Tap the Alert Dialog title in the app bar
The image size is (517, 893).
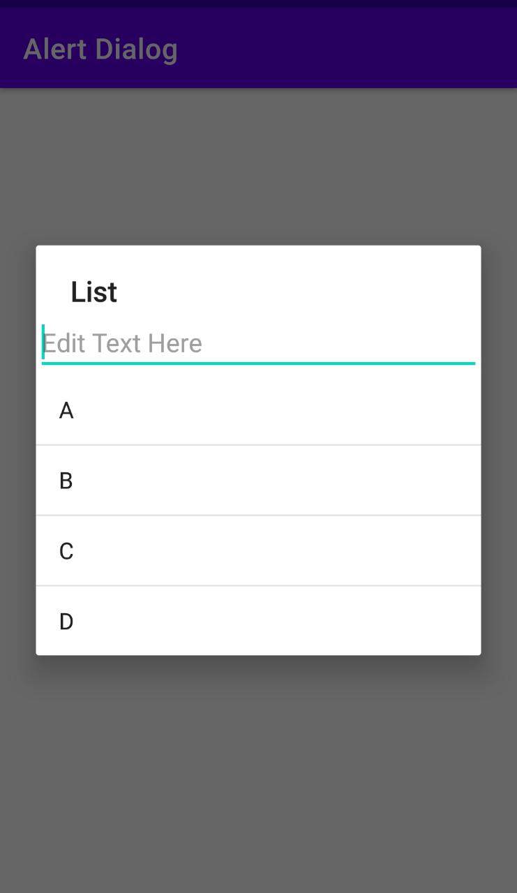click(x=100, y=48)
